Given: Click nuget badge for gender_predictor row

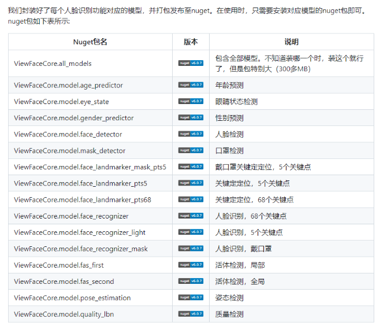Looking at the screenshot, I should click(191, 117).
